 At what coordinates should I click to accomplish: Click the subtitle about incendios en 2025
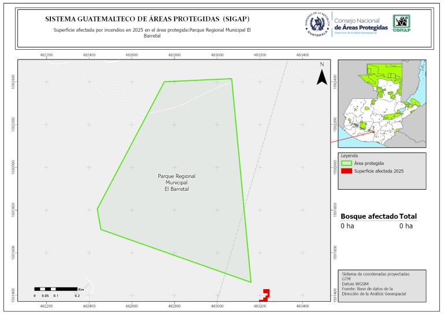point(151,32)
